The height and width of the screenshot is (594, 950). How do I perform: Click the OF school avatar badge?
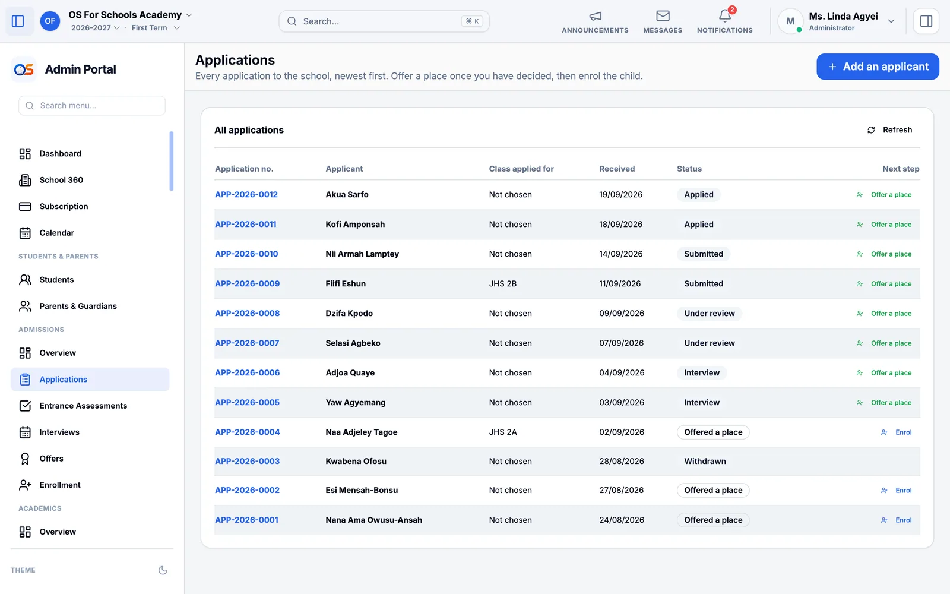click(x=50, y=21)
